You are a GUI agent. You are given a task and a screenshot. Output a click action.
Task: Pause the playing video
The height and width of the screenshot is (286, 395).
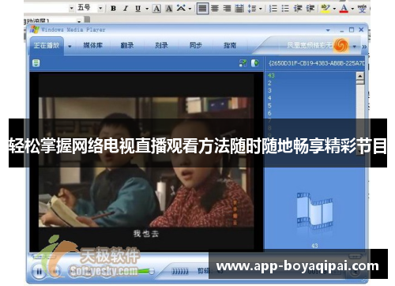click(39, 271)
